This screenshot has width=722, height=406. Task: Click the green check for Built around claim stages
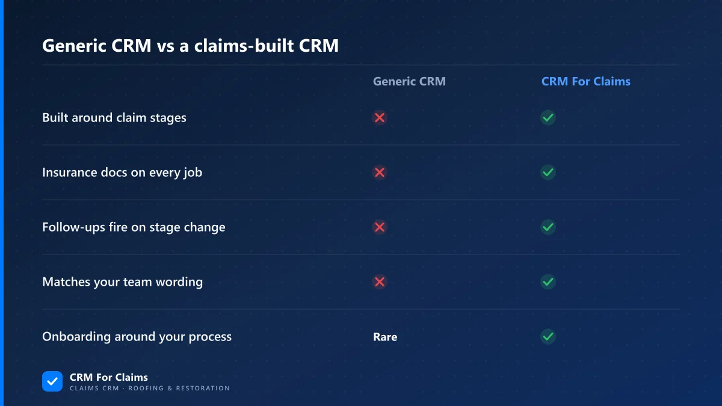pos(548,118)
